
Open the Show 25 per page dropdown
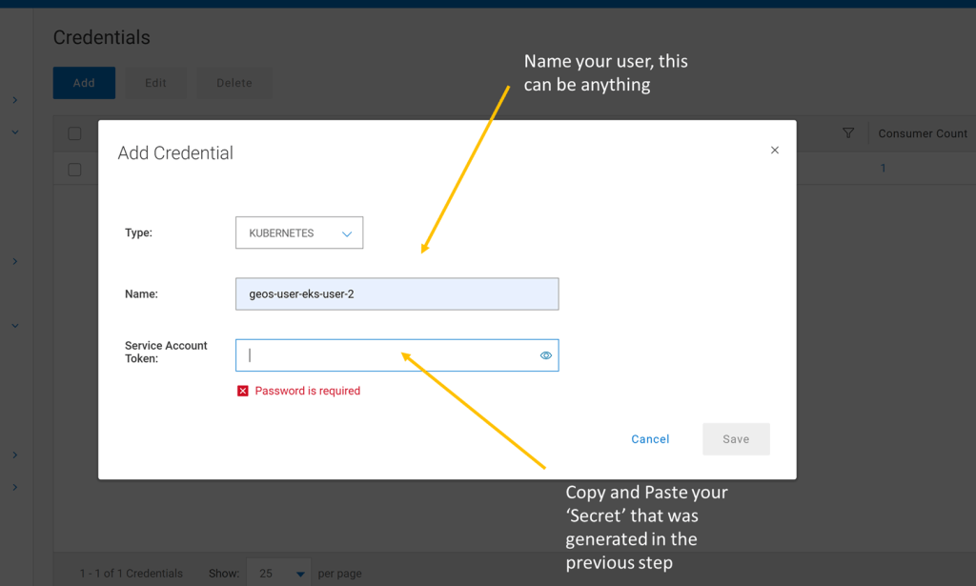tap(278, 574)
